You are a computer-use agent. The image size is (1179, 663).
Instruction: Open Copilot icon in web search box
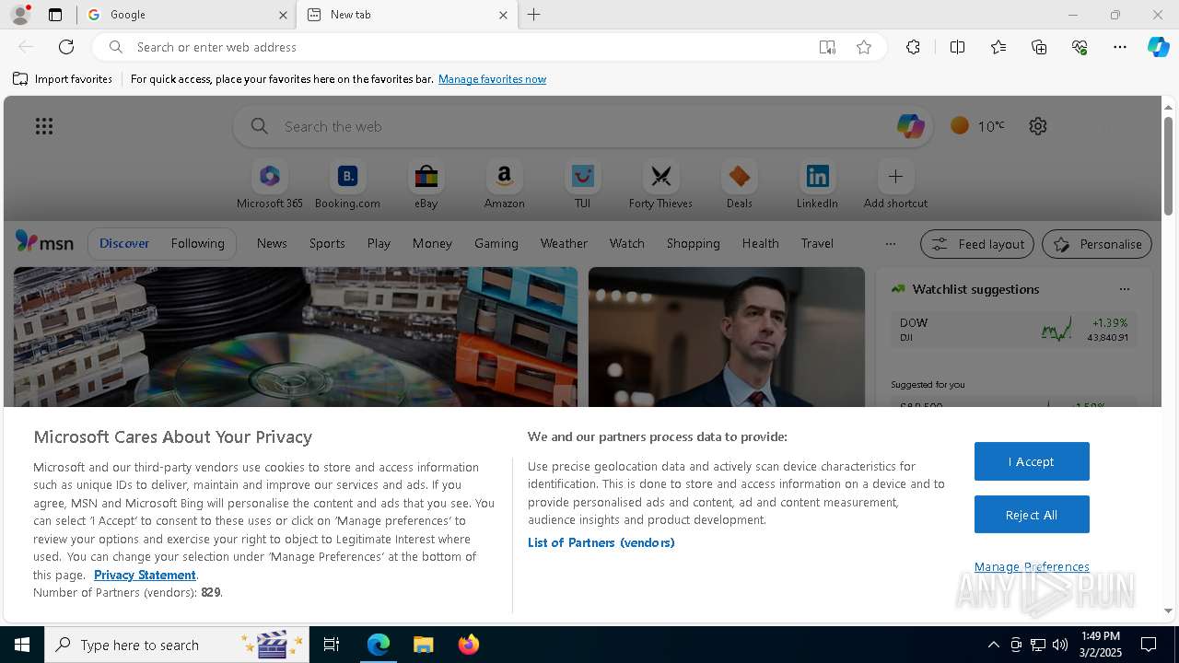pyautogui.click(x=910, y=126)
